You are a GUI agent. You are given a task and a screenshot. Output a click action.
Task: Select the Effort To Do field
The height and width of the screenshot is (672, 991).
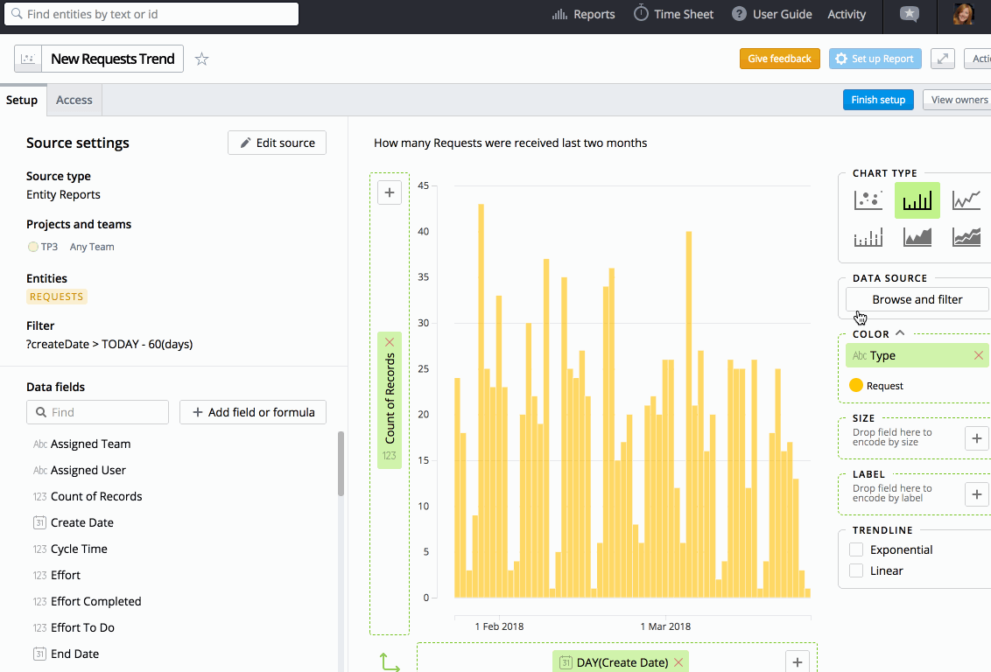(82, 627)
